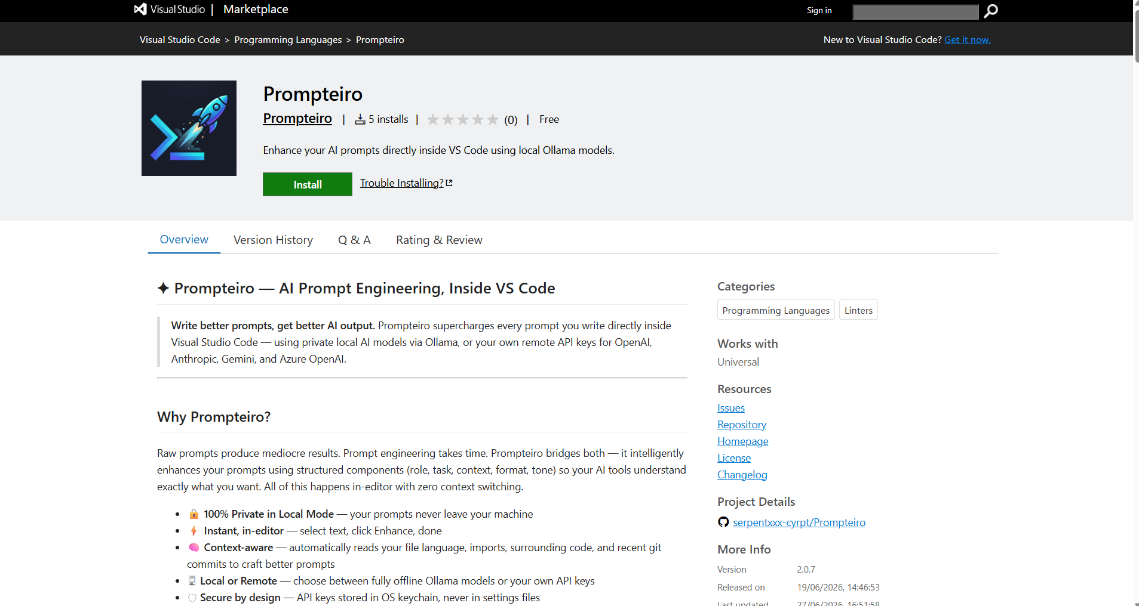Open the Homepage resource link

point(743,441)
